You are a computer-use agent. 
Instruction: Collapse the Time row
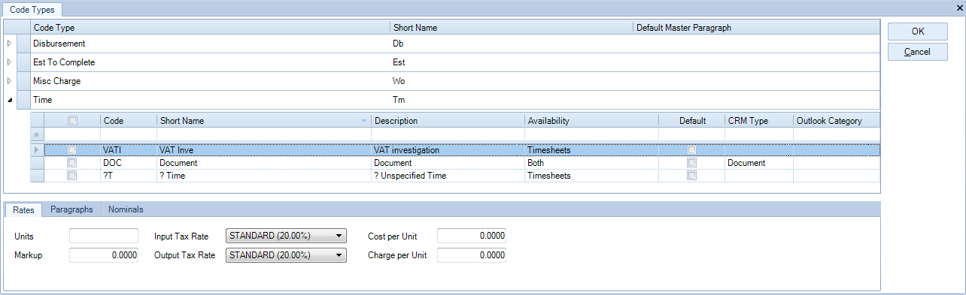(x=10, y=100)
